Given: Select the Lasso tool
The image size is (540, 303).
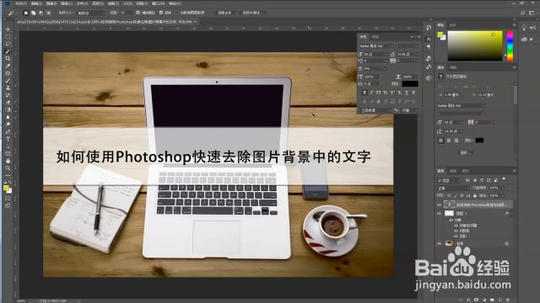Looking at the screenshot, I should [x=8, y=44].
